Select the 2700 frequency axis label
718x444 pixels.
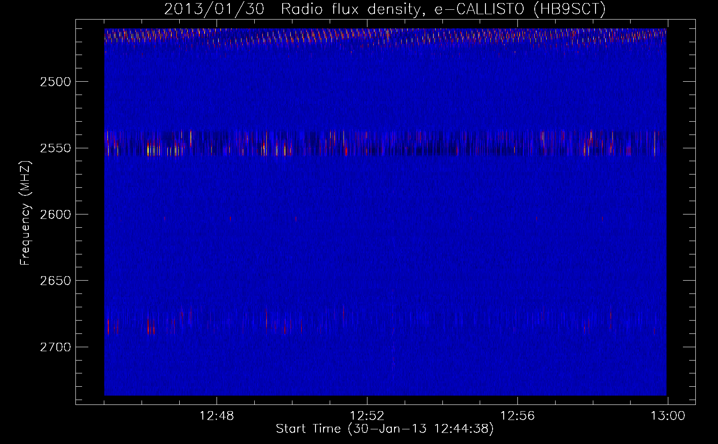click(55, 347)
